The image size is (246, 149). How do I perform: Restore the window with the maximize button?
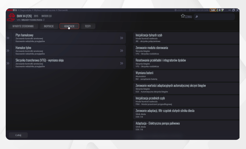coord(233,10)
